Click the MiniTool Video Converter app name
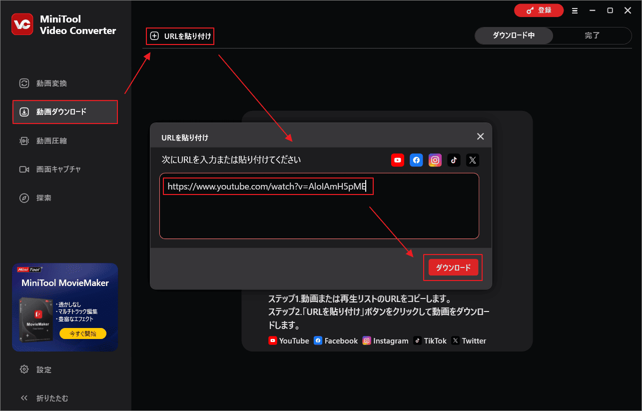The width and height of the screenshot is (642, 411). [78, 25]
